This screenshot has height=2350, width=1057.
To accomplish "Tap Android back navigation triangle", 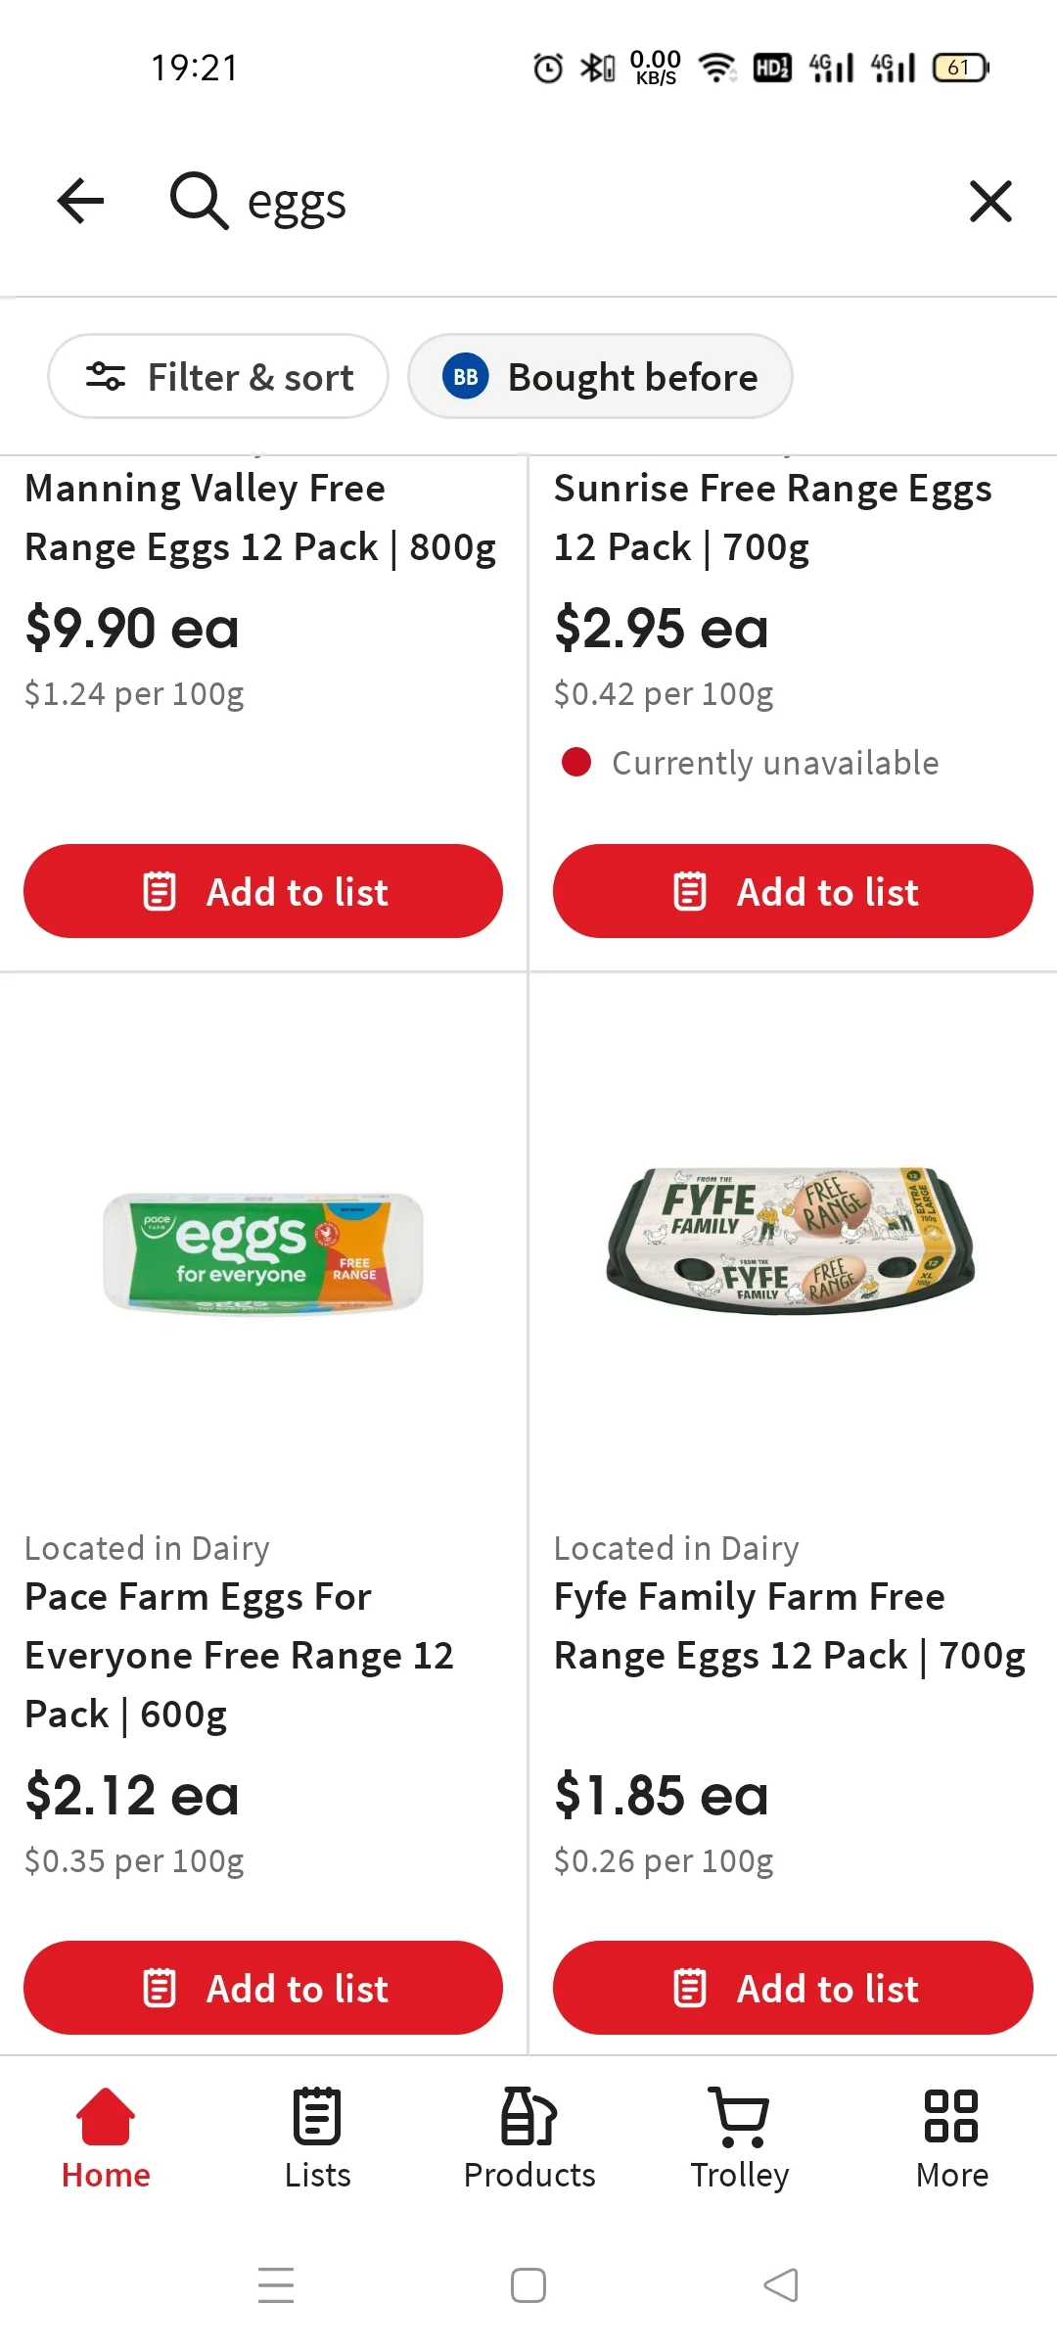I will pos(781,2286).
